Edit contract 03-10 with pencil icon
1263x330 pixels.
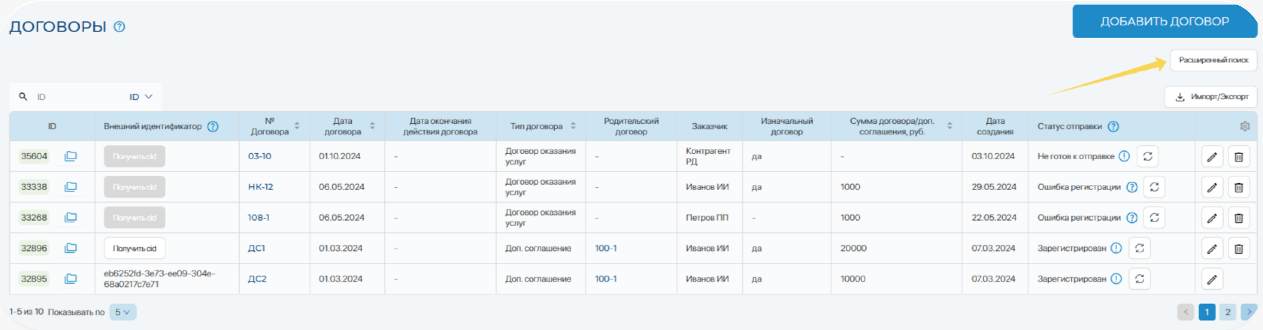(x=1211, y=157)
